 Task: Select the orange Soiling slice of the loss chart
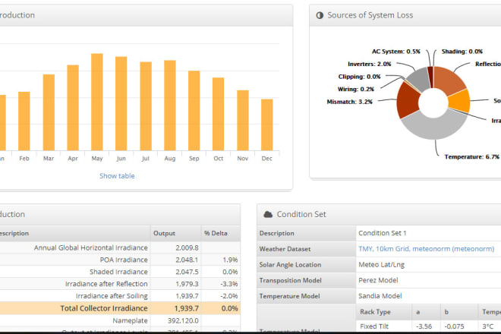click(x=460, y=101)
